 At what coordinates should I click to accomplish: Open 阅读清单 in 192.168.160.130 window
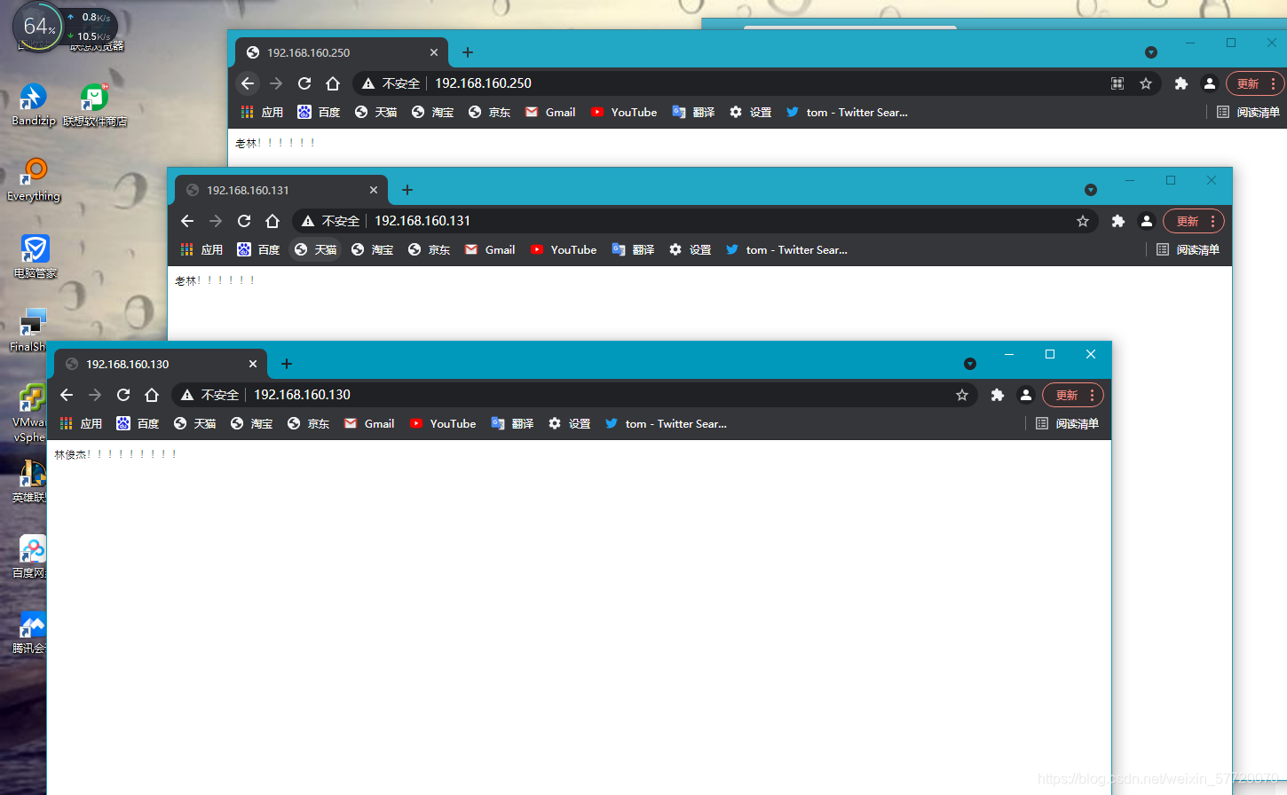click(1067, 424)
